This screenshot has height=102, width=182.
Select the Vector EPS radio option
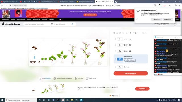pos(115,59)
